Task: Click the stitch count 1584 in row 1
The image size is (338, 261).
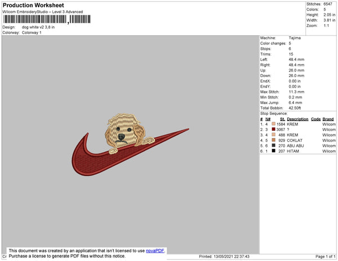Action: [x=281, y=124]
